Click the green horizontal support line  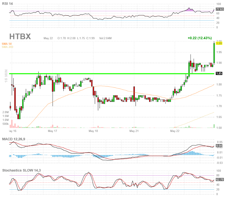(x=105, y=74)
